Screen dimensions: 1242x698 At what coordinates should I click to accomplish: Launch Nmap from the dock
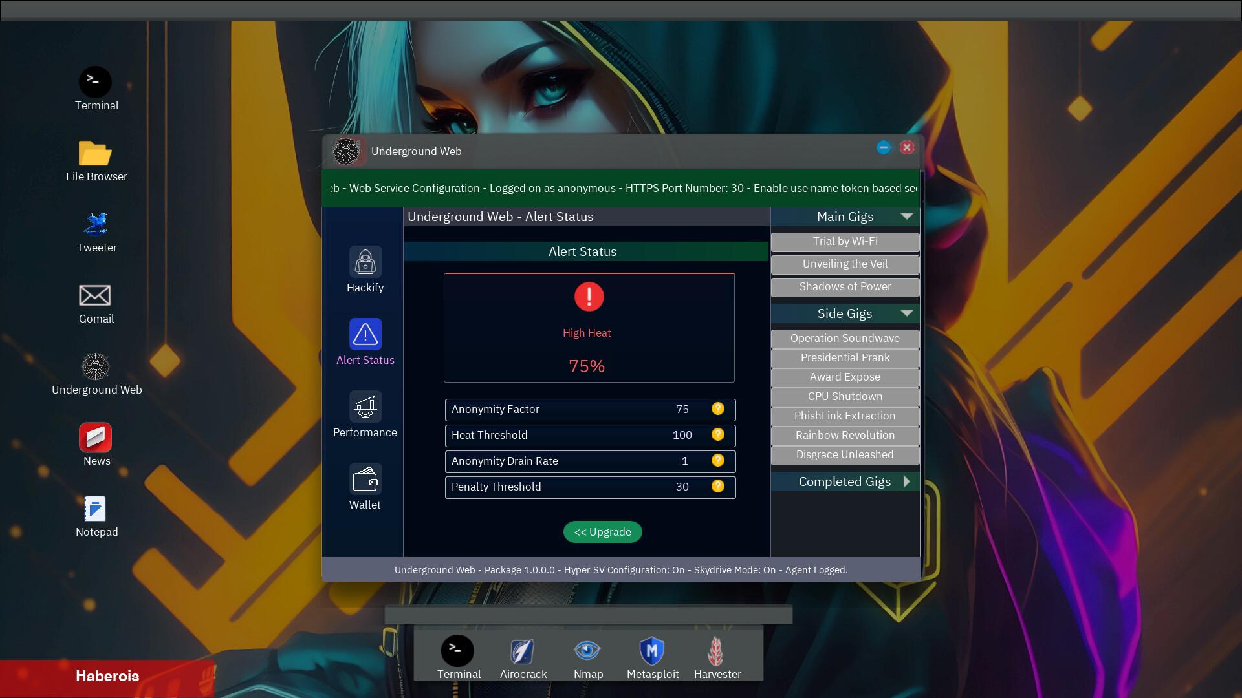587,651
